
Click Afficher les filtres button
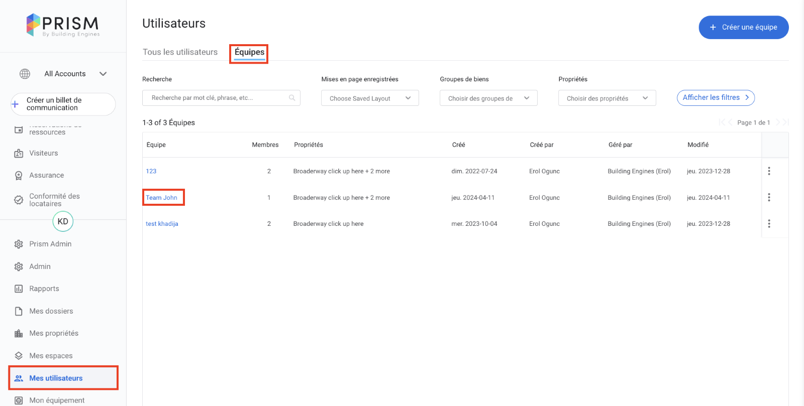pos(716,98)
